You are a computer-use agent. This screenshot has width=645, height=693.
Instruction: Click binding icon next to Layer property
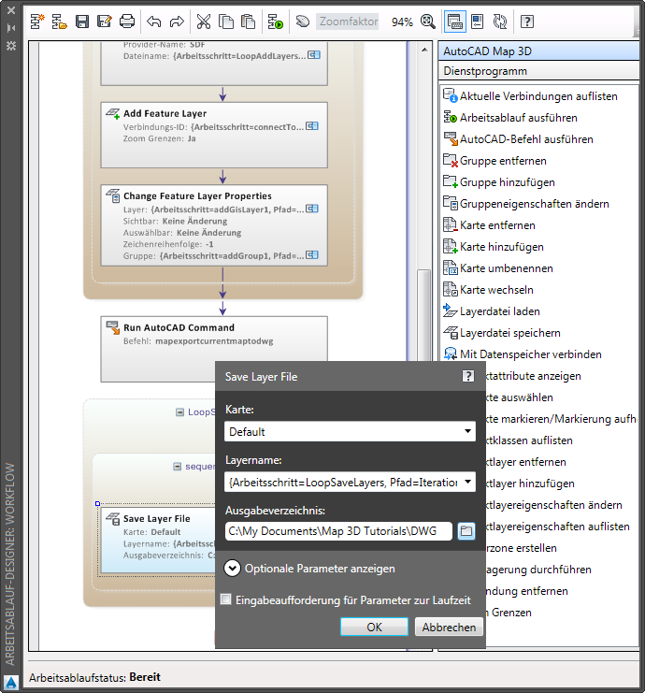[312, 209]
